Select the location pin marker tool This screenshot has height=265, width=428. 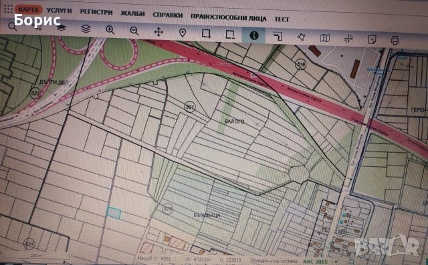pyautogui.click(x=183, y=33)
